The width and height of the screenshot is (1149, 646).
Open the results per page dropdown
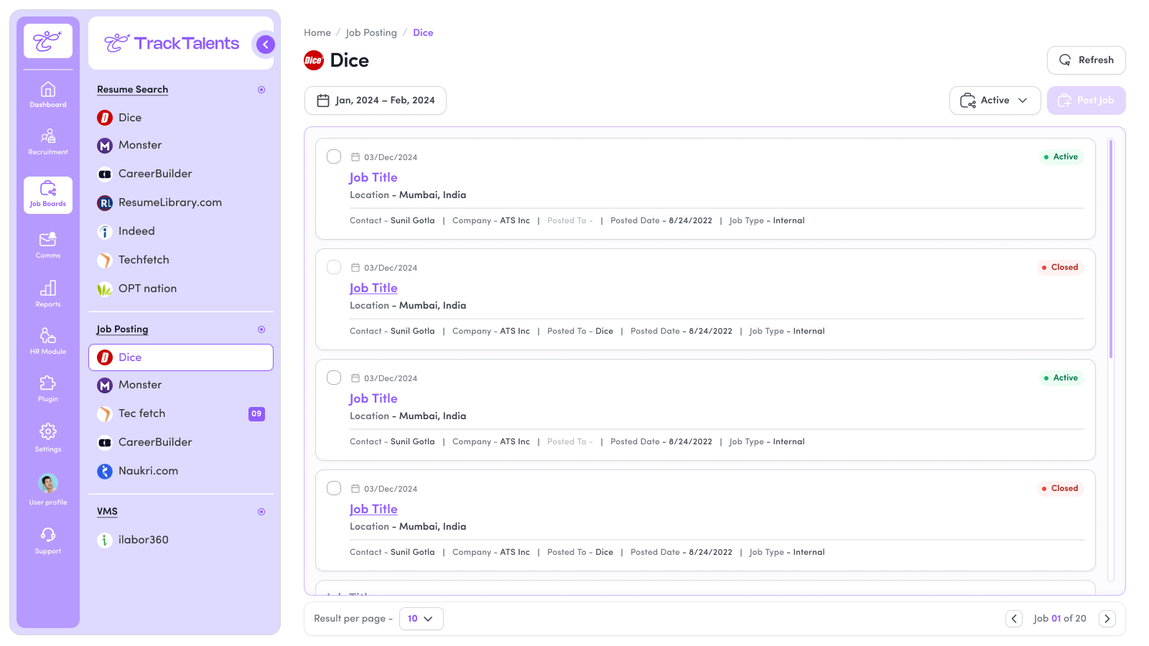[x=421, y=618]
